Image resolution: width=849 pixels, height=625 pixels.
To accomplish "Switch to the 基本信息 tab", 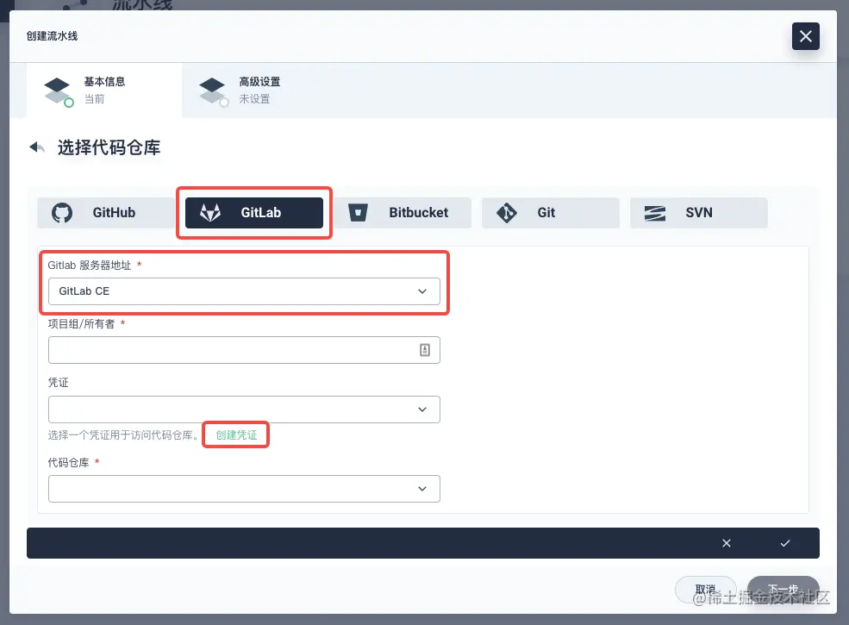I will point(104,91).
